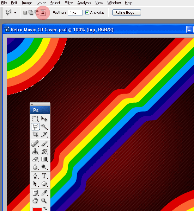The width and height of the screenshot is (194, 211).
Task: Open the Layer menu
Action: pos(41,3)
